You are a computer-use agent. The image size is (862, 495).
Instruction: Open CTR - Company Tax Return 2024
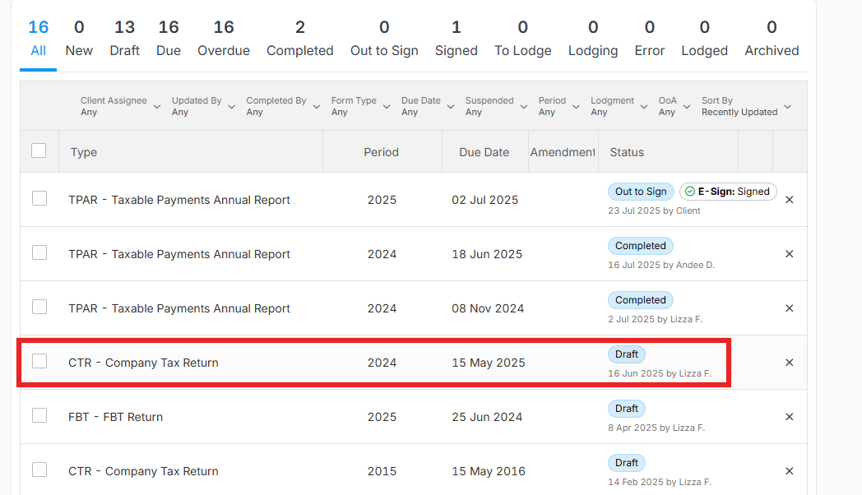point(143,363)
